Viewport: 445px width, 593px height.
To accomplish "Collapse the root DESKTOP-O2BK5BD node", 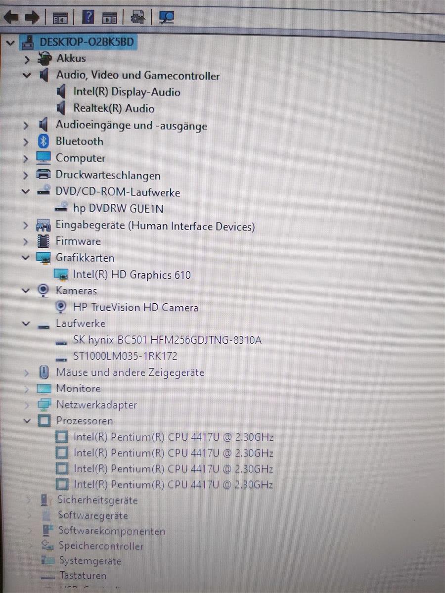I will coord(10,43).
